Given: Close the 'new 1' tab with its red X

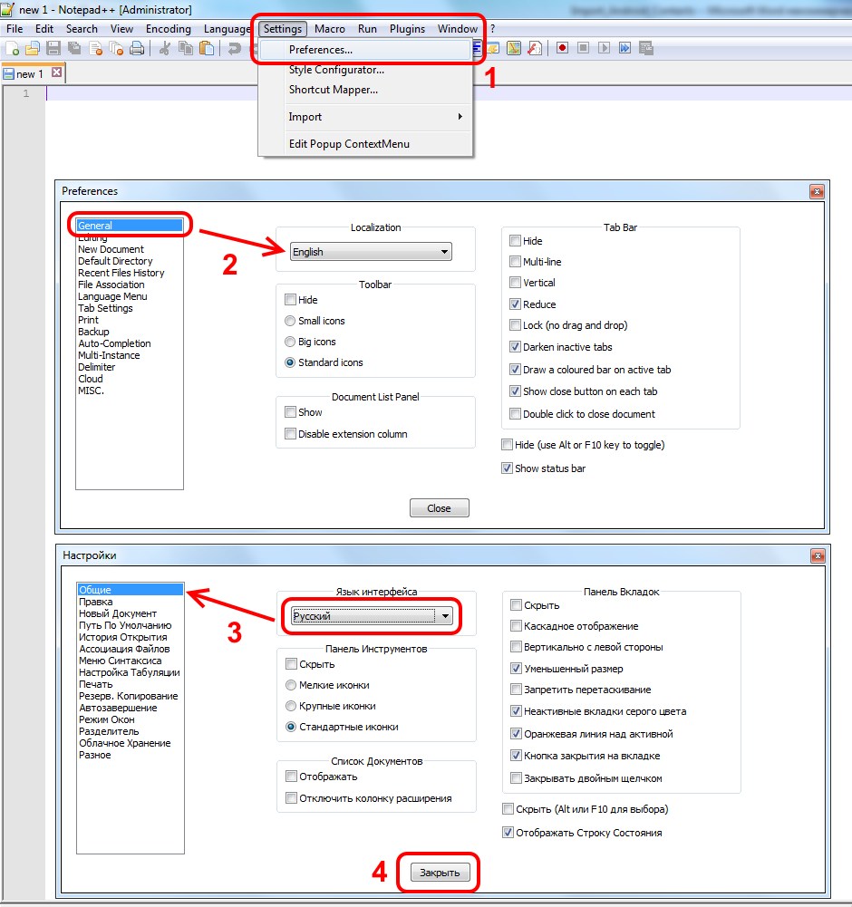Looking at the screenshot, I should pos(57,72).
